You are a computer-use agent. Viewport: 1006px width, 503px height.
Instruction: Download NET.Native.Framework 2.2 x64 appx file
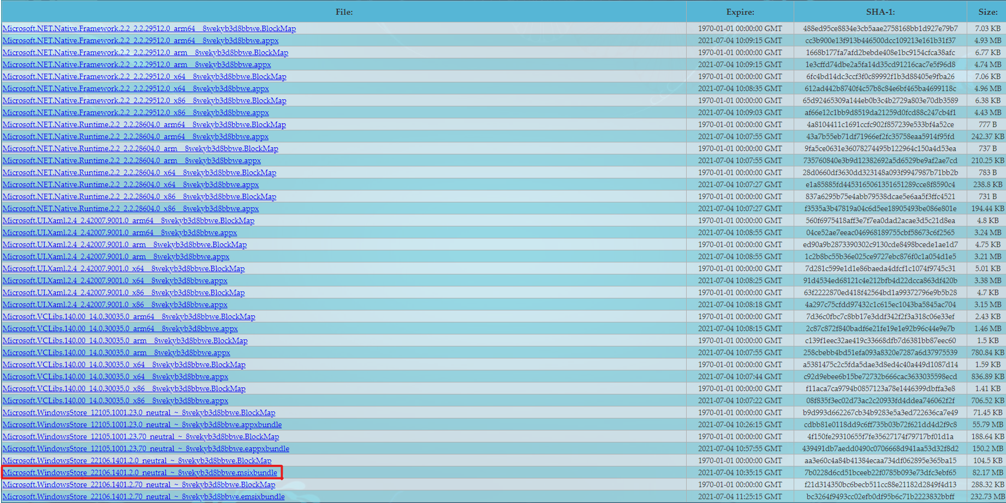coord(135,88)
